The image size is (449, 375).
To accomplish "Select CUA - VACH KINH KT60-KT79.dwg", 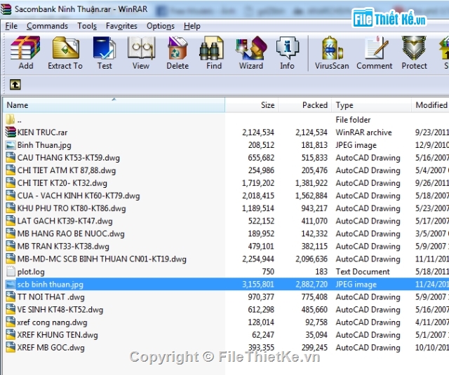I will point(79,196).
